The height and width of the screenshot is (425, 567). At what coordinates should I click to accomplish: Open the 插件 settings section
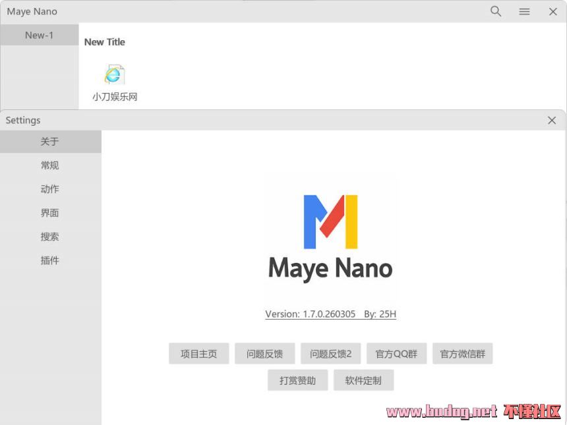click(50, 260)
